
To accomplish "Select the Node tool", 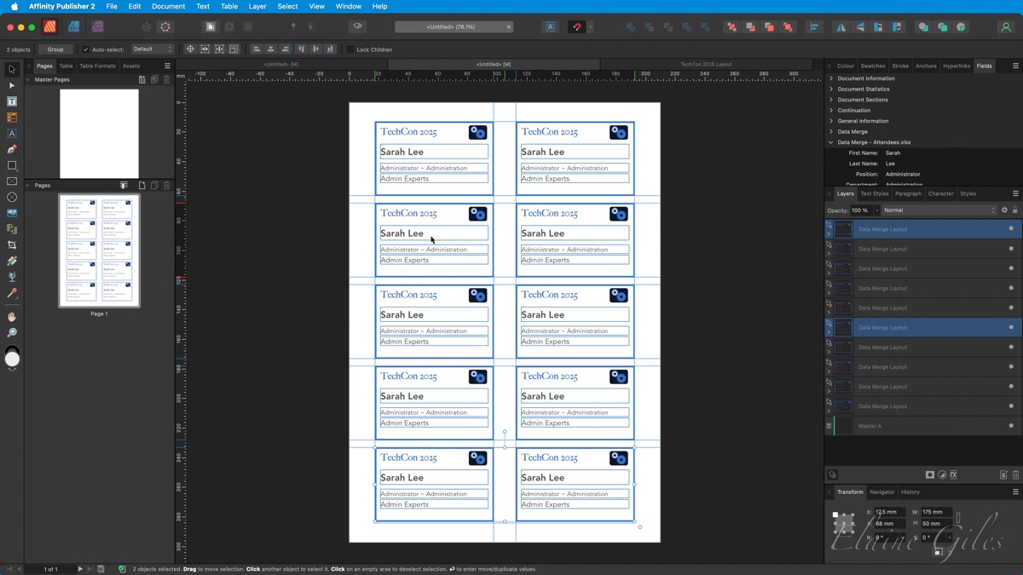I will tap(12, 85).
